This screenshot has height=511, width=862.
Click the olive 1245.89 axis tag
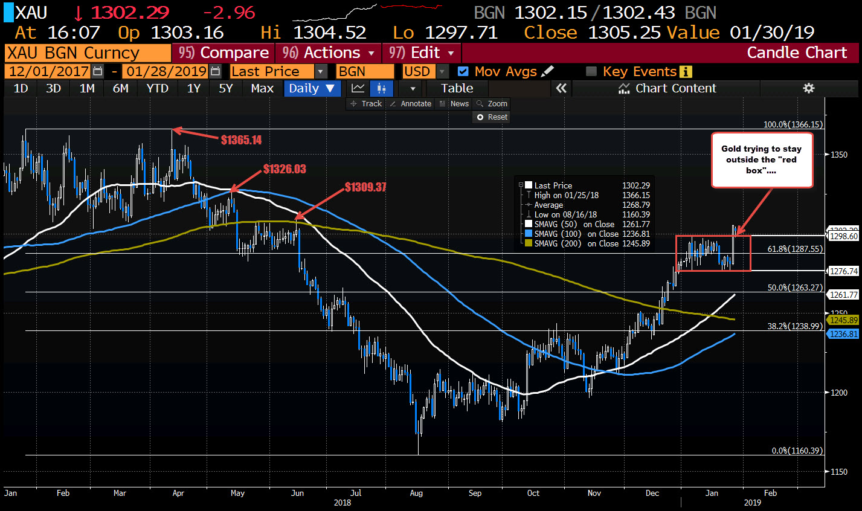click(x=844, y=320)
